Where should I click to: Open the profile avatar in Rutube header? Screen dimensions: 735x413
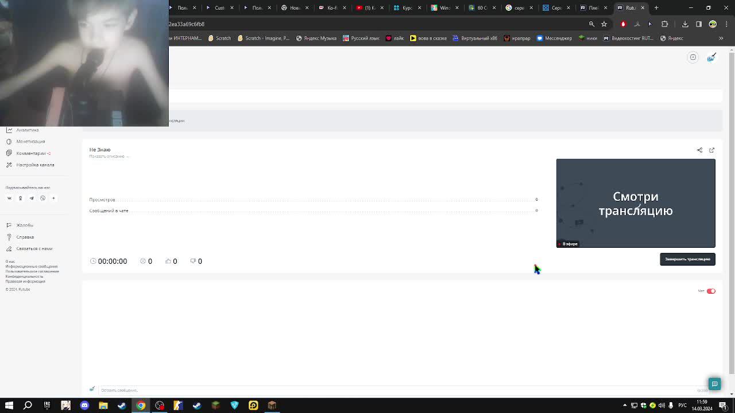click(711, 57)
